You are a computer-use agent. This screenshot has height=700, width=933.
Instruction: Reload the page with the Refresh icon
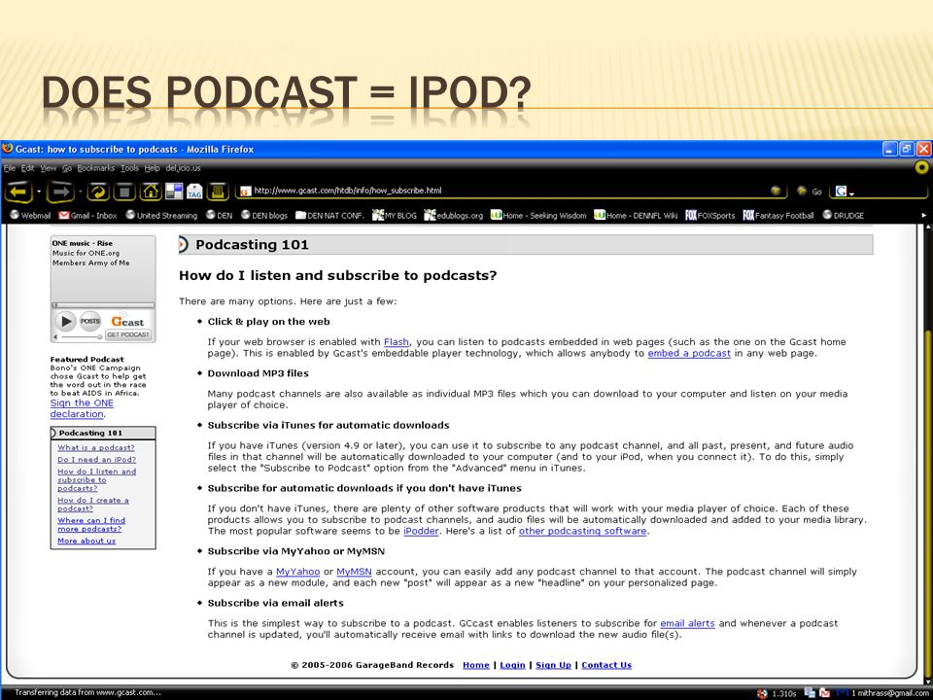coord(99,192)
